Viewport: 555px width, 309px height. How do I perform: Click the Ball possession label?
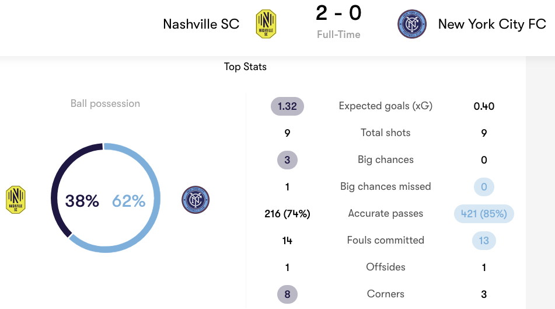[105, 103]
